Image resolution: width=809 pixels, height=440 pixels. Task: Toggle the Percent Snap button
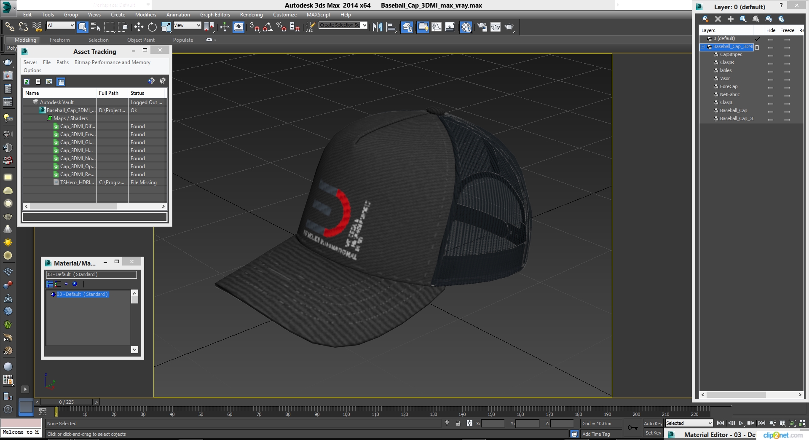pos(281,27)
